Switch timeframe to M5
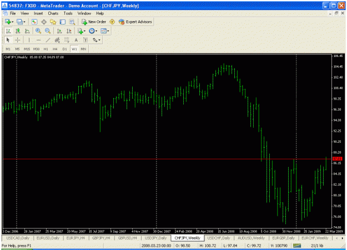Viewport: 347px width, 250px height. pyautogui.click(x=17, y=49)
